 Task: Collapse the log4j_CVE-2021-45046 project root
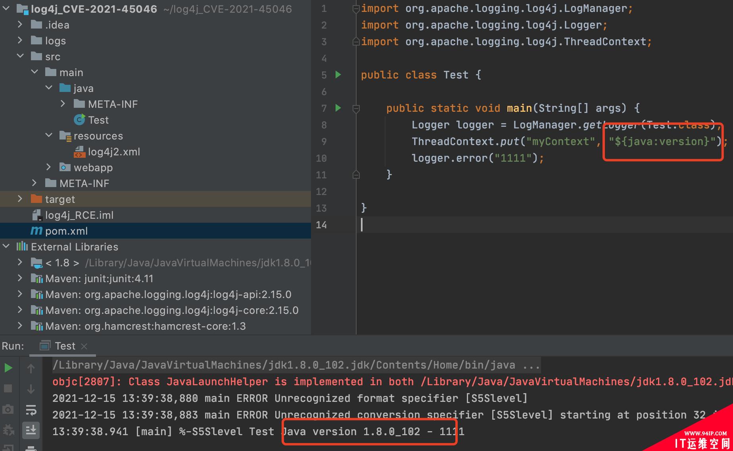[x=6, y=8]
